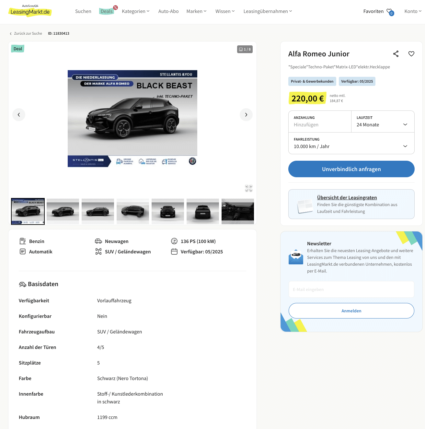Click the 1/8 image counter badge

(x=245, y=49)
